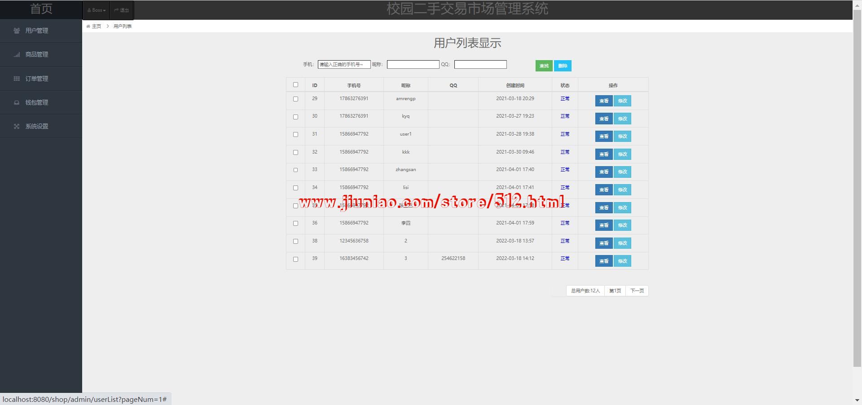Edit (修改) user zhangsan
Image resolution: width=862 pixels, height=405 pixels.
pos(622,172)
